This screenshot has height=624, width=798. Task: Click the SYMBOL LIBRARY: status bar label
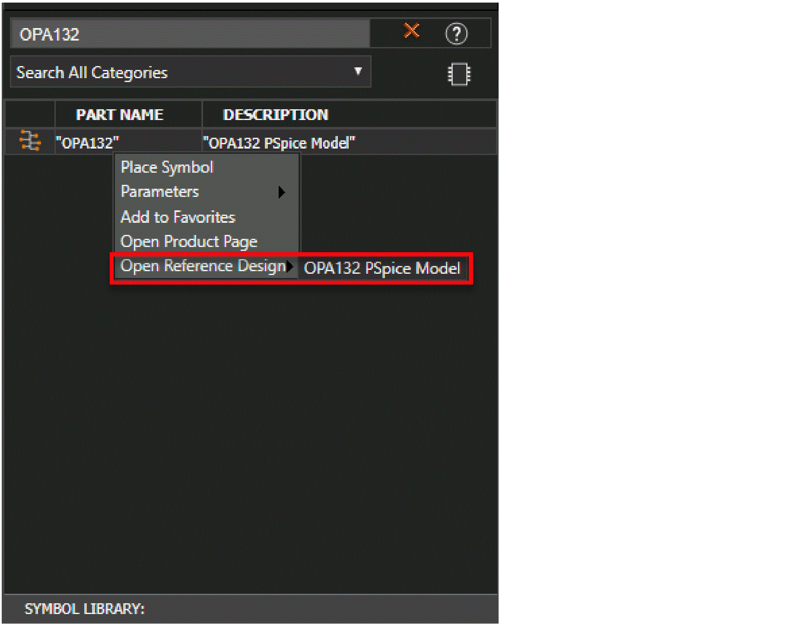85,609
